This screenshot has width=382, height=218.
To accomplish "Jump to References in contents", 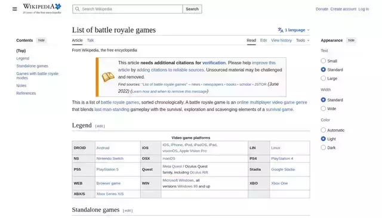I will (26, 93).
